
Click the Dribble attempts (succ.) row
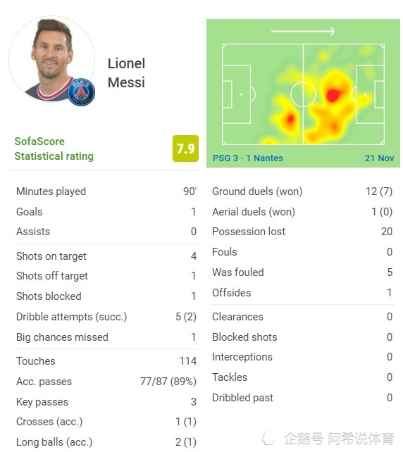(x=106, y=317)
